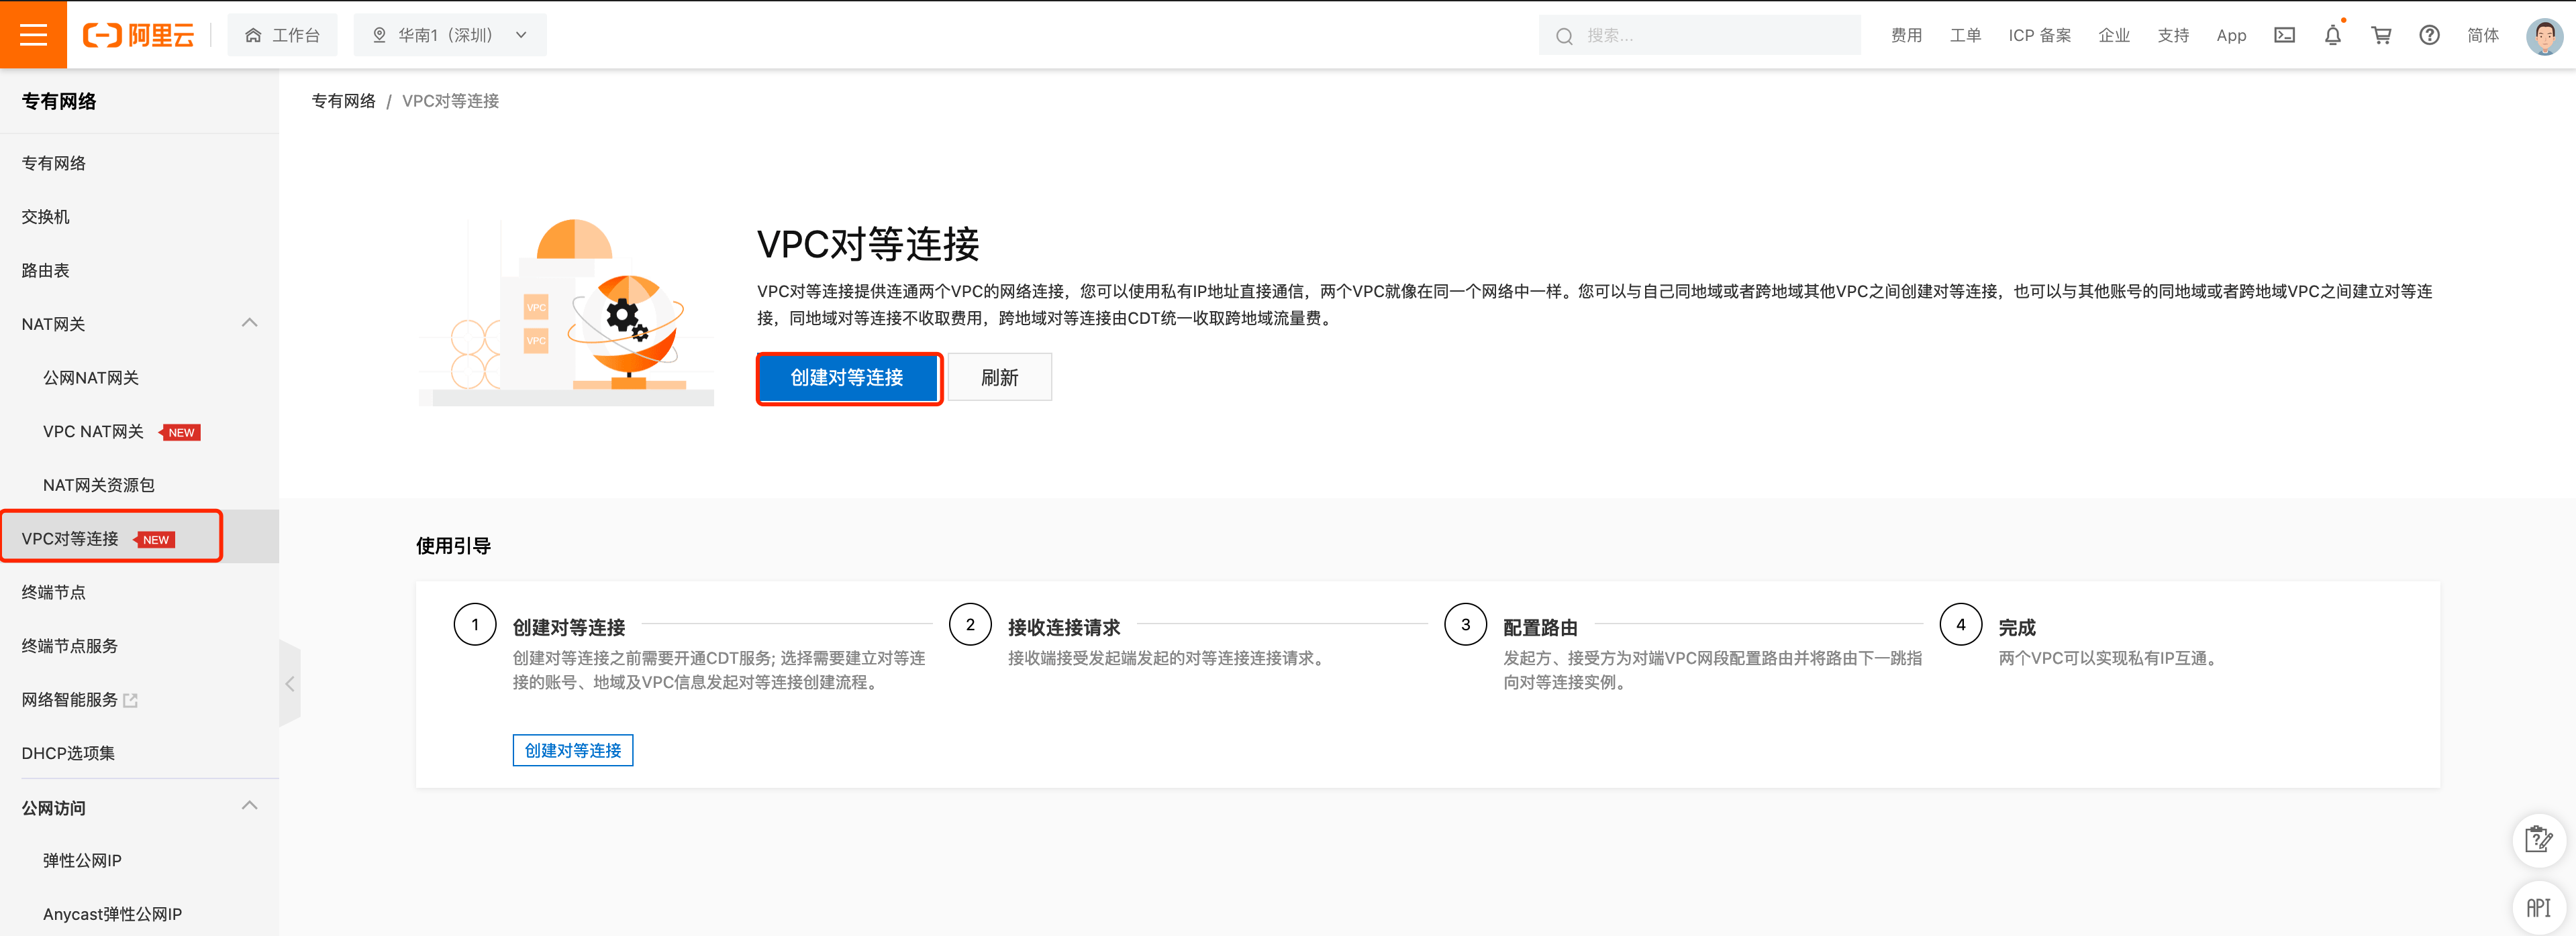
Task: Open the shopping cart
Action: pyautogui.click(x=2381, y=34)
